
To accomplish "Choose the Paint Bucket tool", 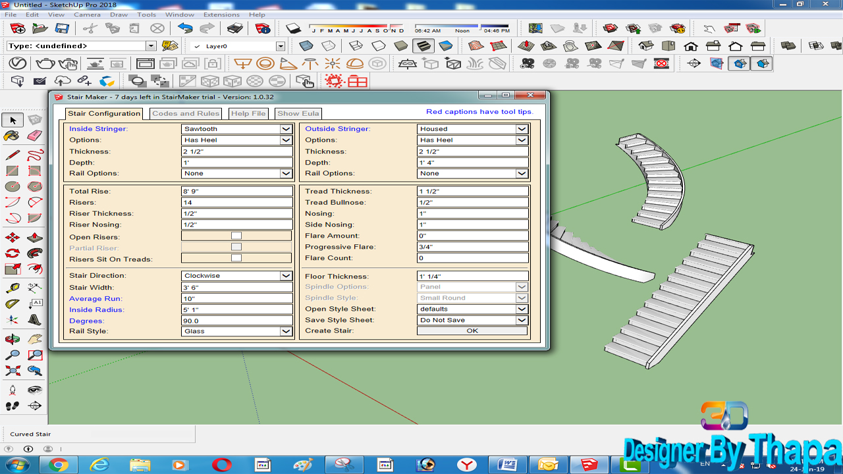I will (x=13, y=136).
